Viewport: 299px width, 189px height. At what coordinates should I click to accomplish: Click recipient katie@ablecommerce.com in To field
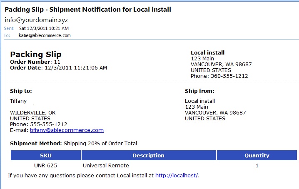pos(45,36)
